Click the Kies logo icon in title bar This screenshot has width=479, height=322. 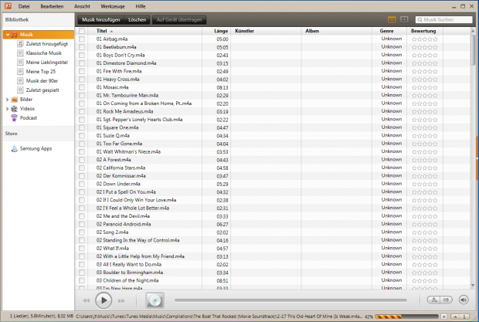click(8, 6)
